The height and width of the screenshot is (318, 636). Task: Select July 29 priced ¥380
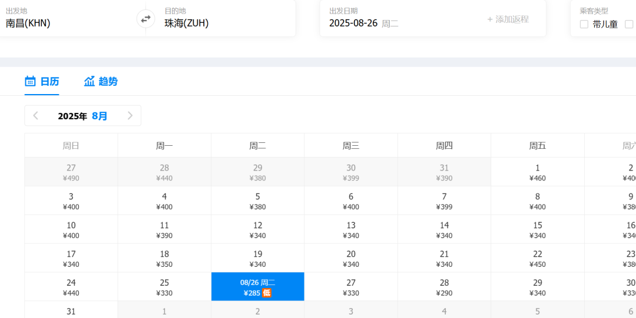pyautogui.click(x=257, y=172)
